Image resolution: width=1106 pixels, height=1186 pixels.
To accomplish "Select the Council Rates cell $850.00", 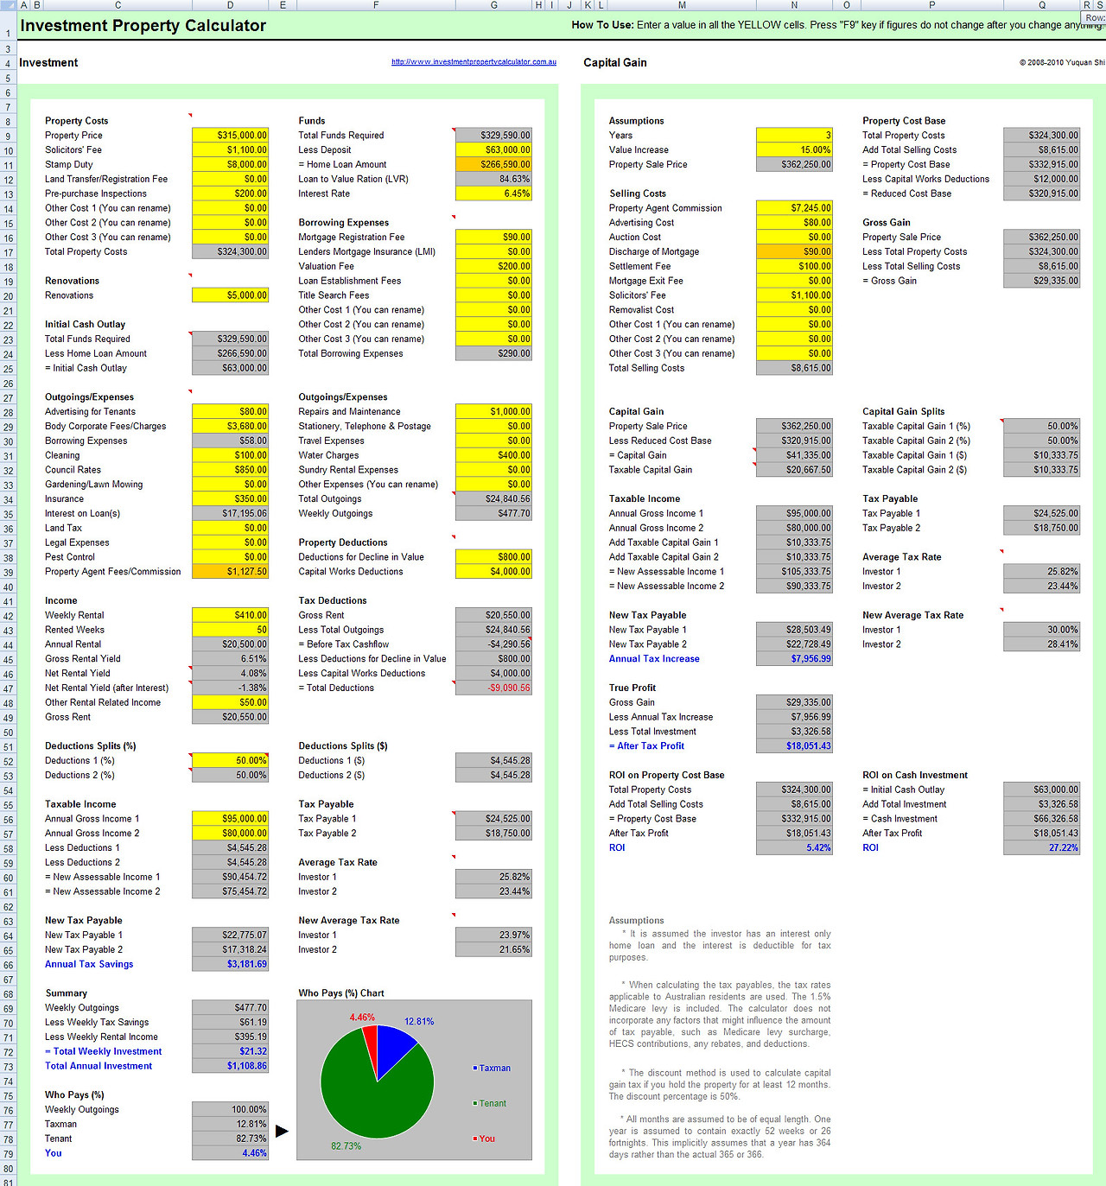I will (230, 470).
